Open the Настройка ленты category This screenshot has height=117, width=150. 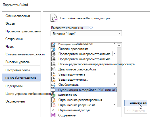point(18,70)
